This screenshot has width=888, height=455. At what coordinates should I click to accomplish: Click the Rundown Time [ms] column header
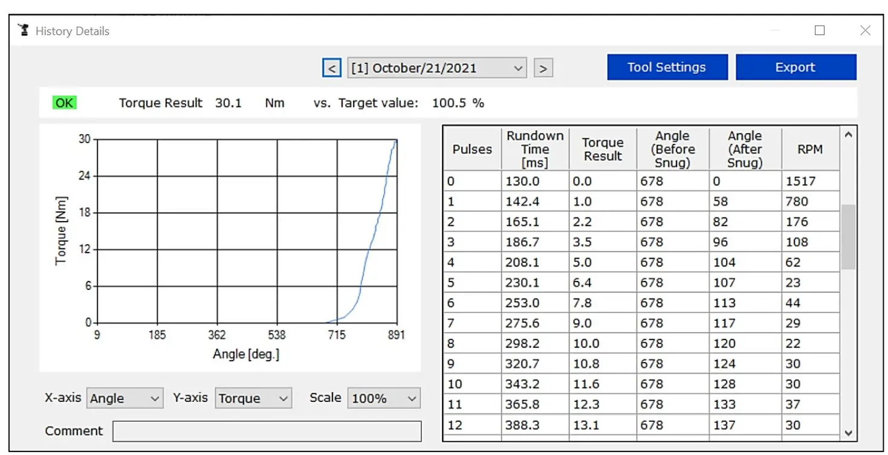pos(535,149)
